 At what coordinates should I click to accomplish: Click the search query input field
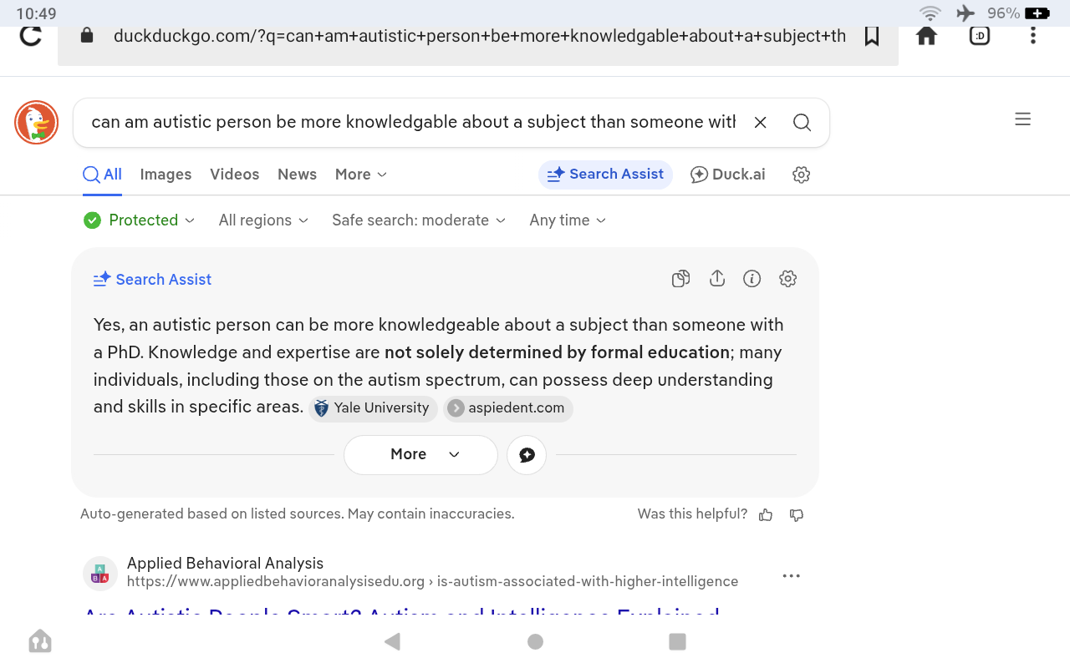tap(413, 123)
